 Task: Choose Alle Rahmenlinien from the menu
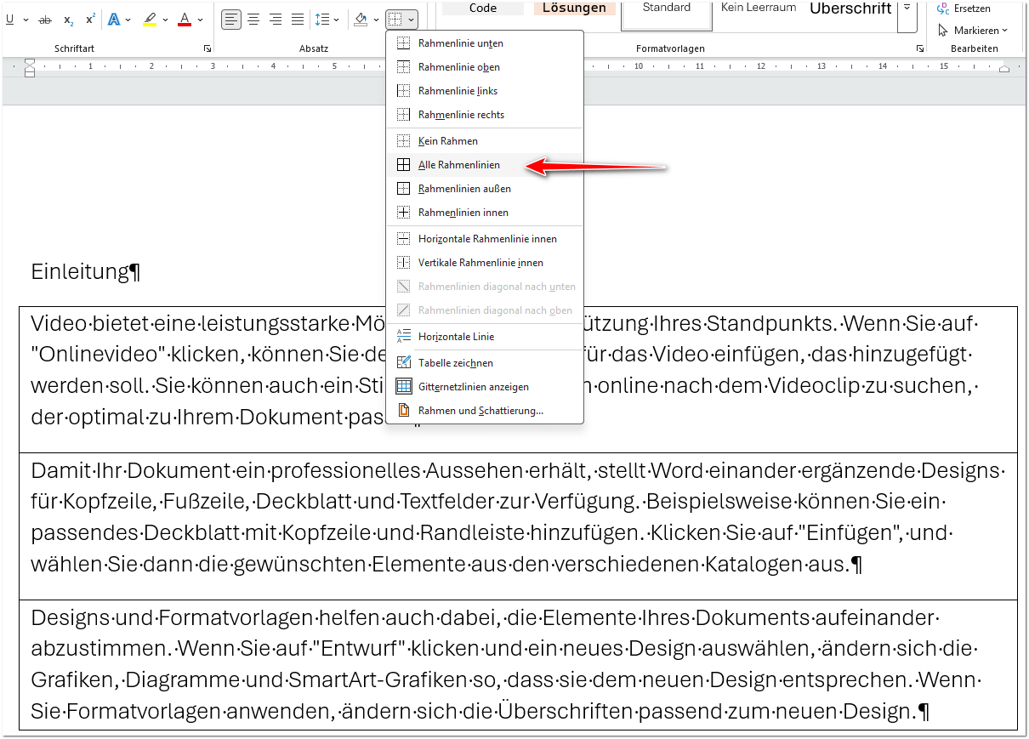click(458, 165)
